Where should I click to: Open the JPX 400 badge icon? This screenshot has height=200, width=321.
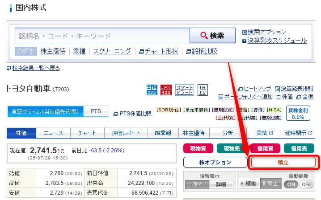coord(166,90)
